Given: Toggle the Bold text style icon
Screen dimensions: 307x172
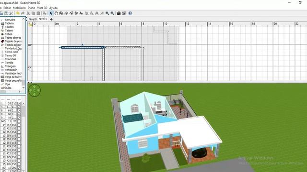Looking at the screenshot, I should 97,13.
